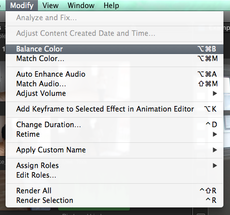Expand the Assign Roles submenu
The width and height of the screenshot is (230, 215).
coord(114,166)
